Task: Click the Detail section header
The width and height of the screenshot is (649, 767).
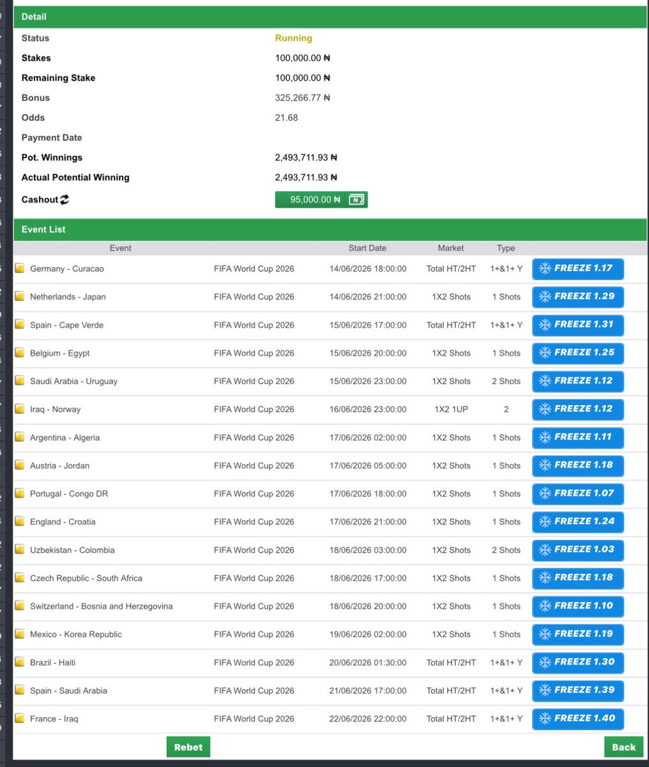Action: pyautogui.click(x=330, y=17)
